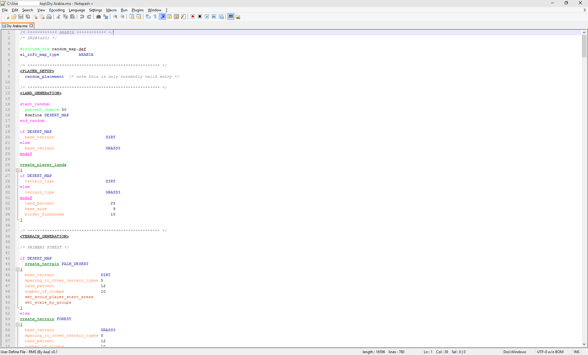This screenshot has height=355, width=588.
Task: Select the Save All toolbar icon
Action: coord(28,17)
